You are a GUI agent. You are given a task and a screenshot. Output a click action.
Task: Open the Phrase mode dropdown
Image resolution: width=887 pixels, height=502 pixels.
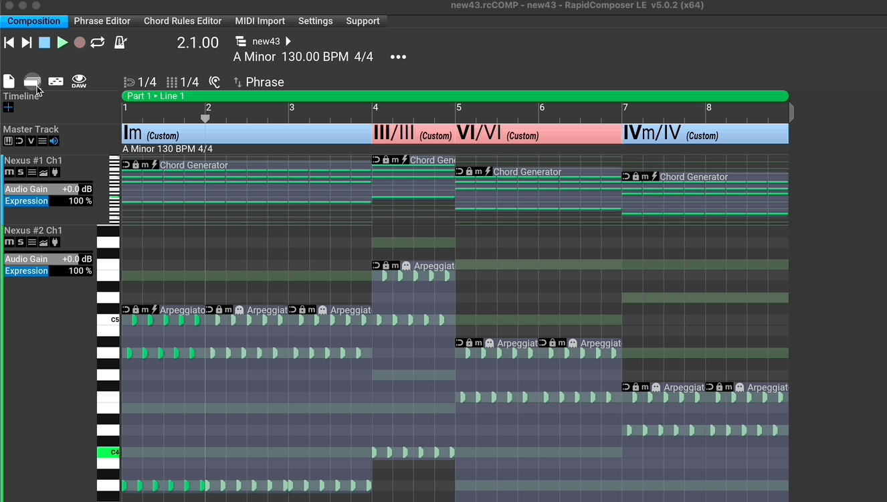click(259, 82)
